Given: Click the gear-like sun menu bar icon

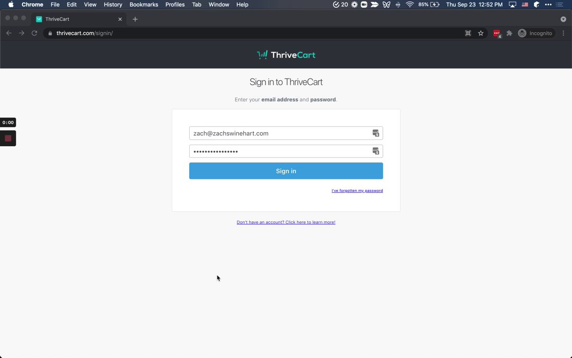Looking at the screenshot, I should [354, 4].
